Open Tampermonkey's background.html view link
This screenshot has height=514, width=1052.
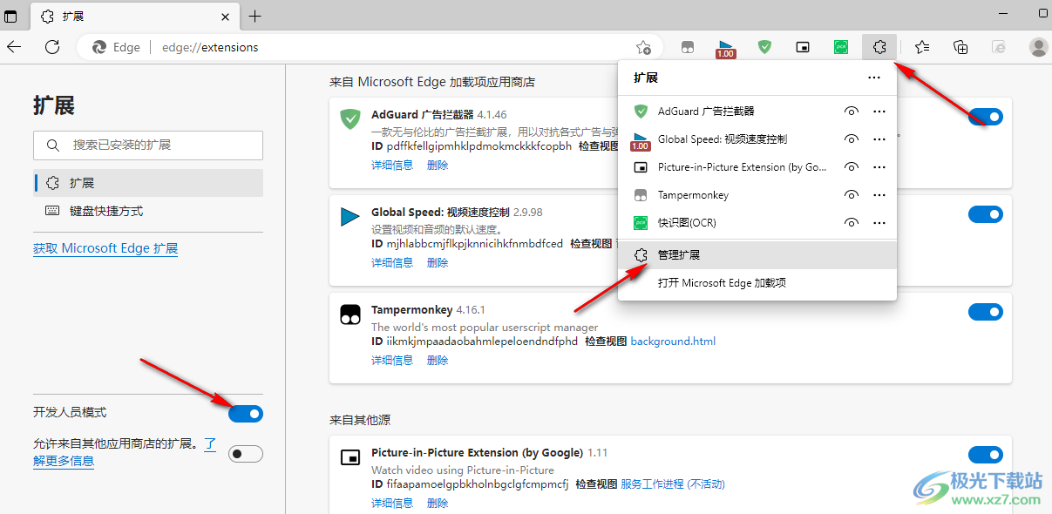click(673, 342)
